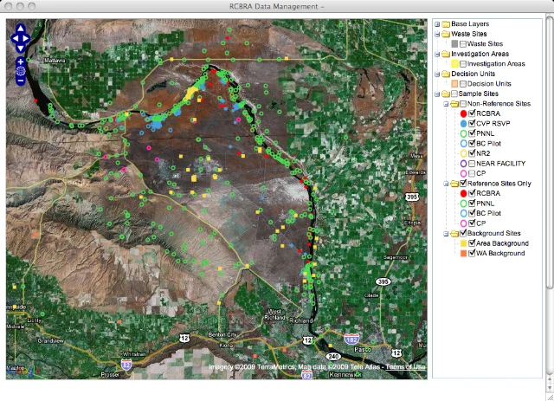Click the orange WA Background swatch
The image size is (554, 401).
[464, 254]
